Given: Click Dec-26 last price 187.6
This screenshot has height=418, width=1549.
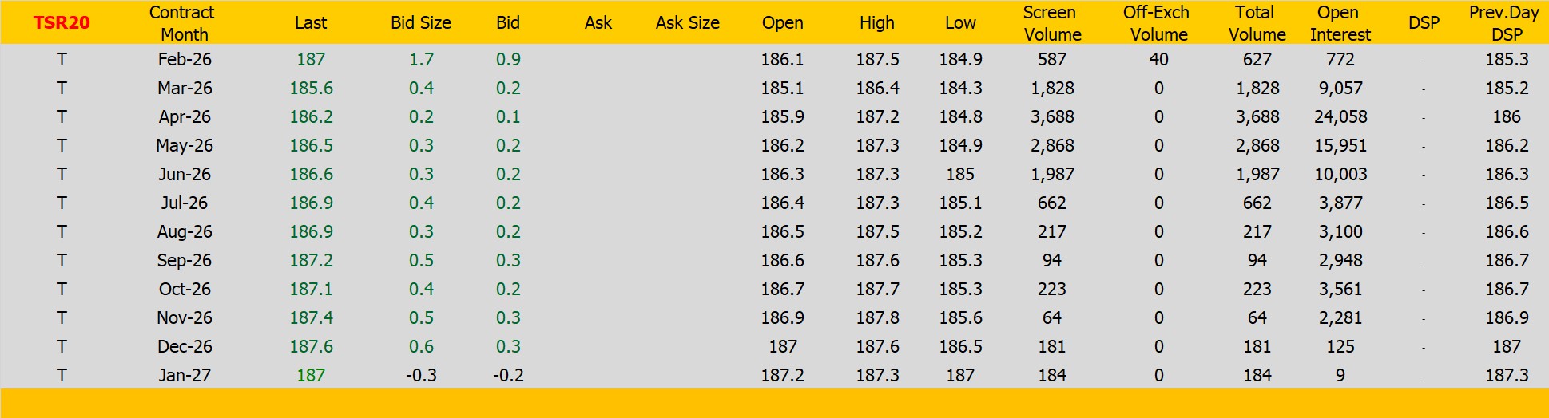Looking at the screenshot, I should click(x=311, y=346).
